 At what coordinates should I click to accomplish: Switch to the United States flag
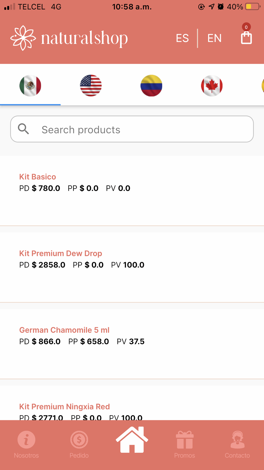[x=91, y=86]
